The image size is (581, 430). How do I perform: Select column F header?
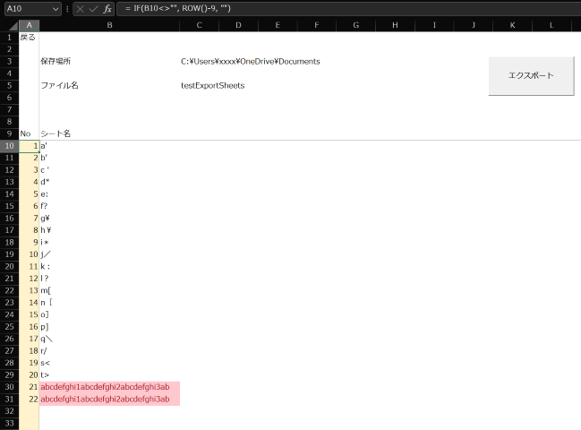point(316,26)
